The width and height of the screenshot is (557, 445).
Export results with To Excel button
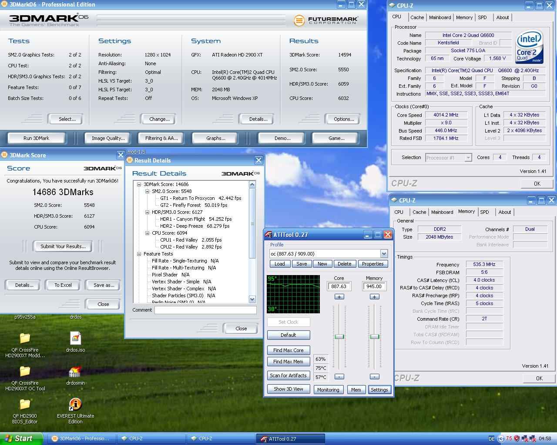63,285
